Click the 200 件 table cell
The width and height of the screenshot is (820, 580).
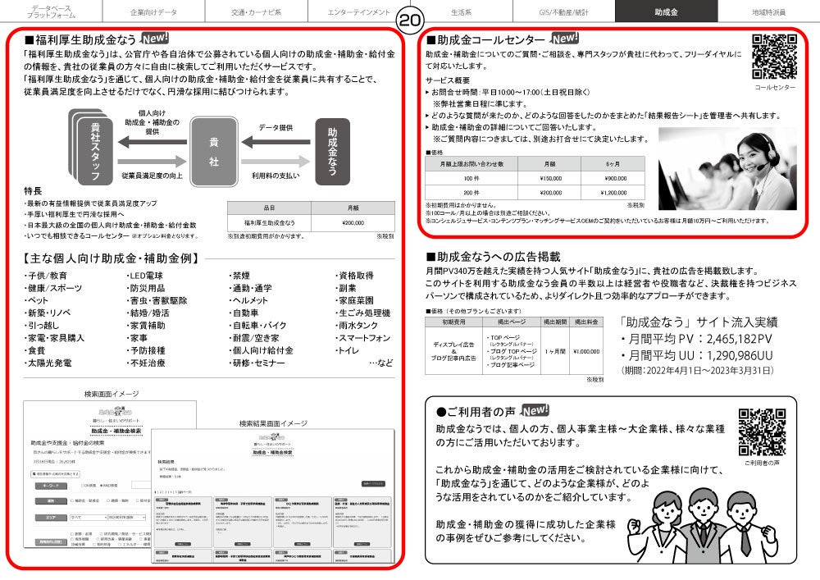tap(471, 193)
